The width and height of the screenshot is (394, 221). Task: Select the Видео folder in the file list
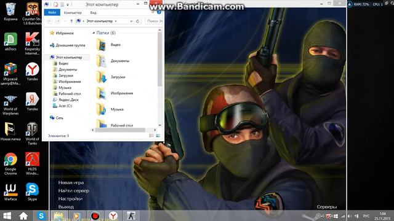(108, 45)
